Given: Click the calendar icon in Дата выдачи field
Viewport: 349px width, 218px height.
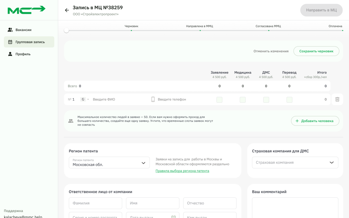Looking at the screenshot, I should tap(173, 217).
